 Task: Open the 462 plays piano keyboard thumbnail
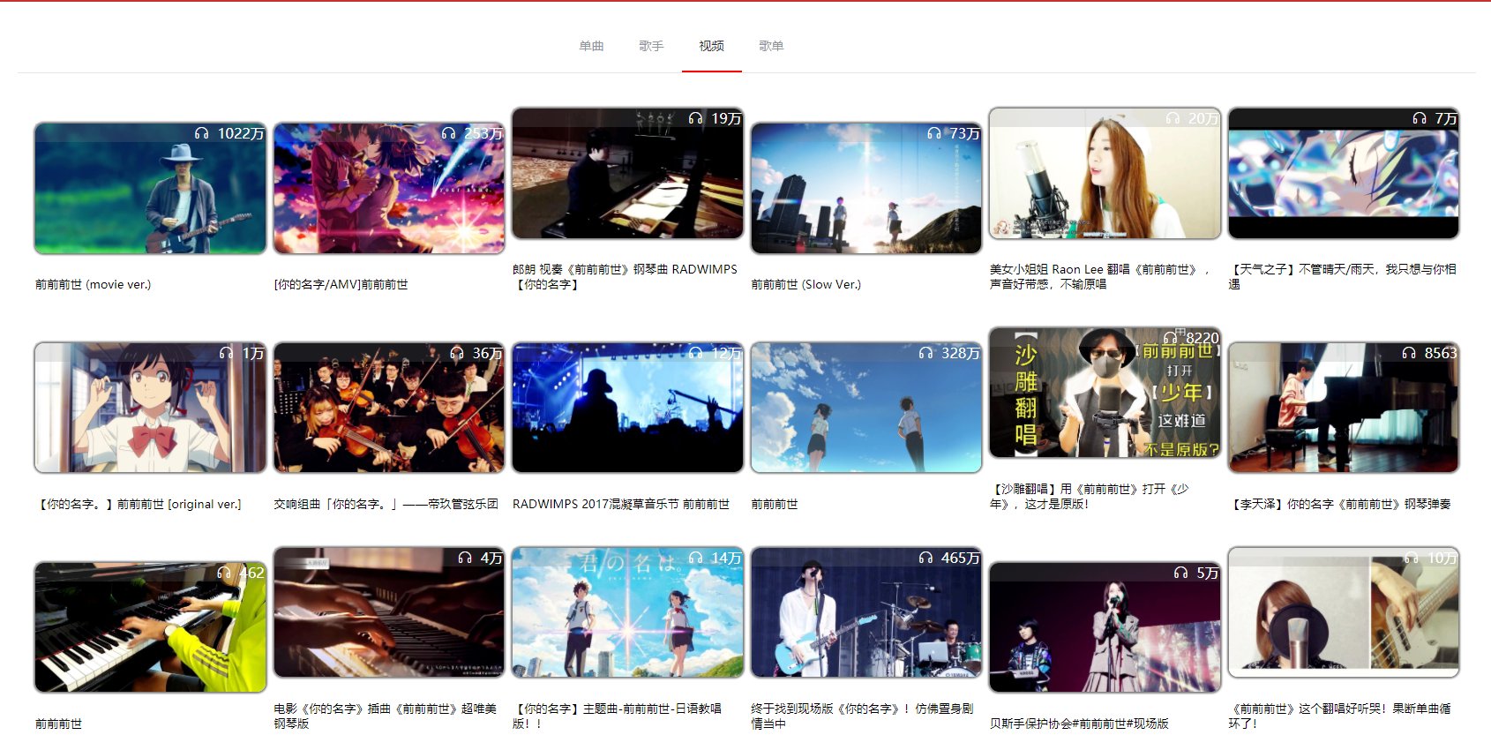150,627
